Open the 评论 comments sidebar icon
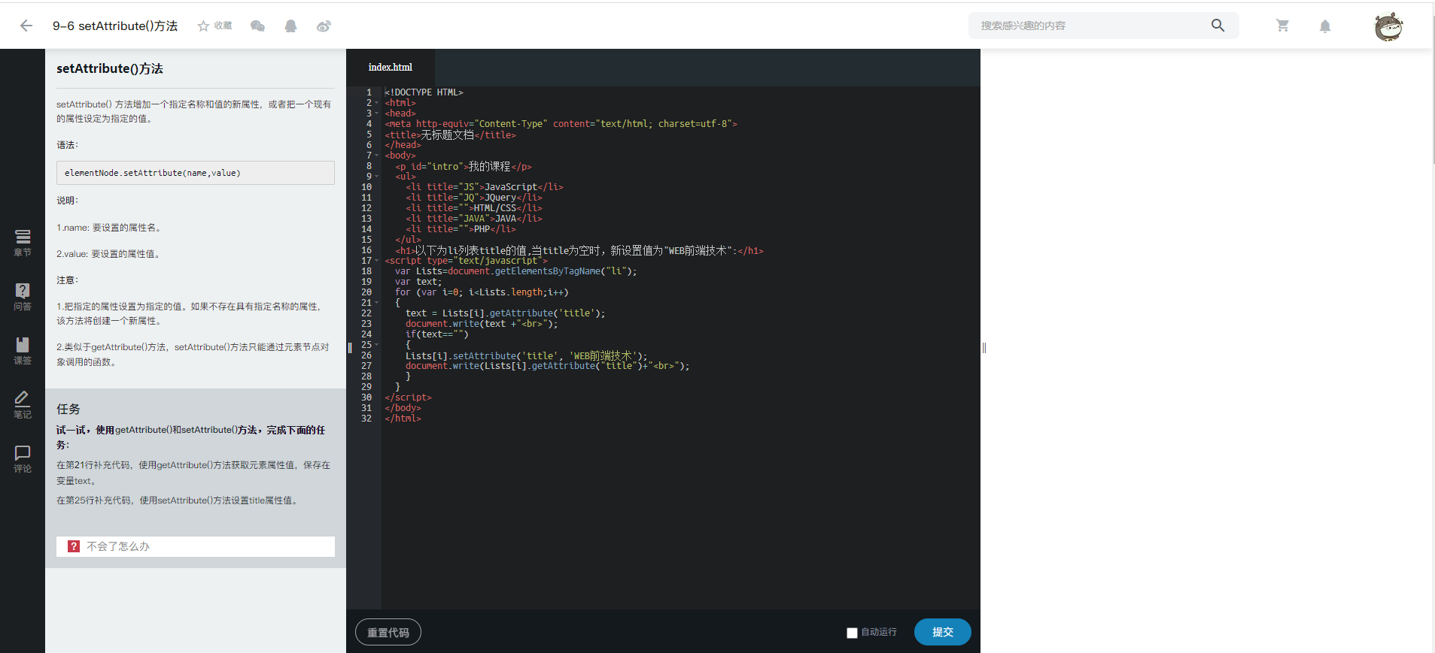Viewport: 1435px width, 653px height. point(23,459)
